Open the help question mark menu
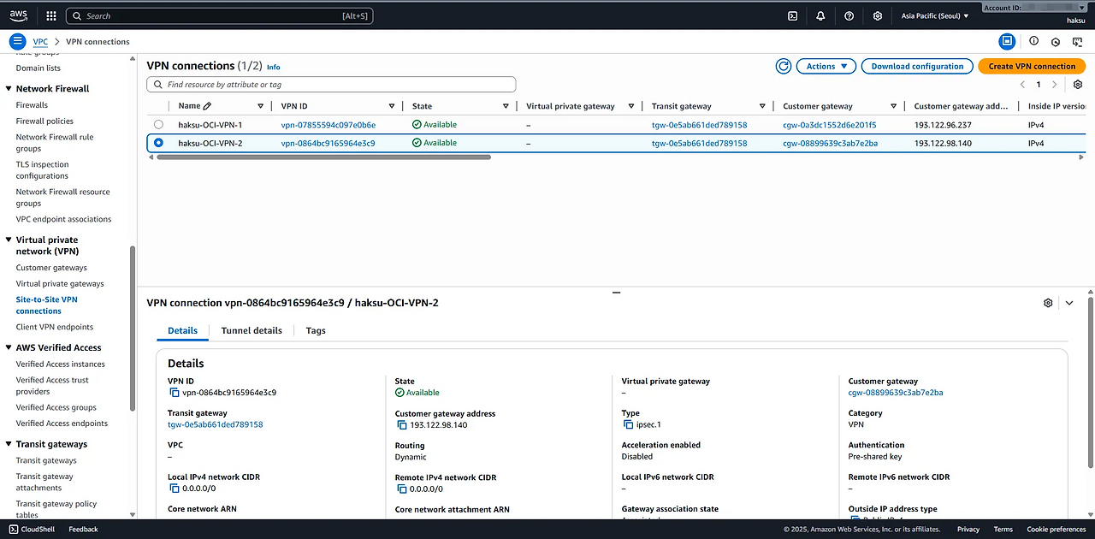This screenshot has height=539, width=1095. [849, 15]
